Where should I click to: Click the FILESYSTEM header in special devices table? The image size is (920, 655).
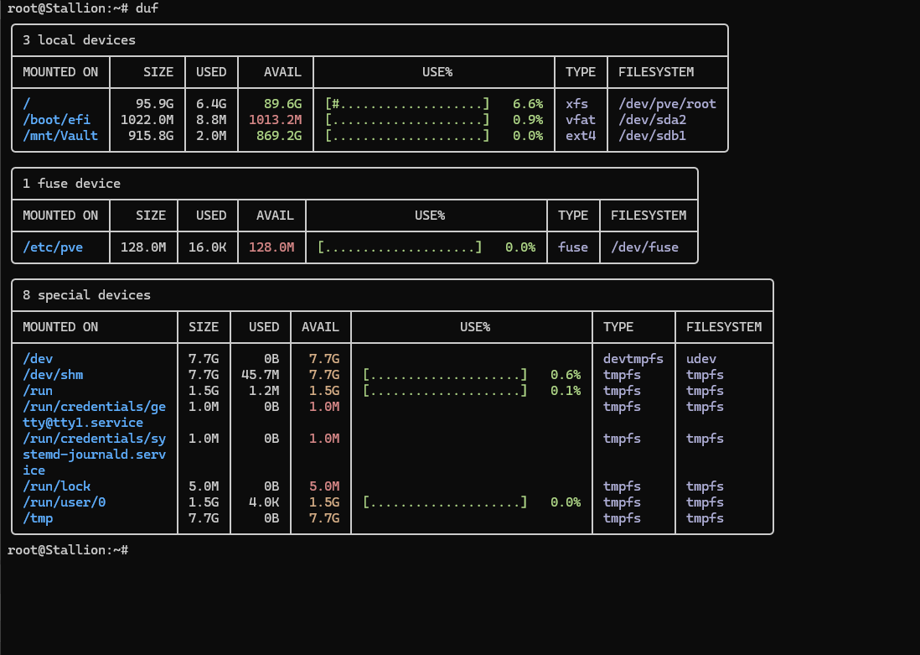point(724,327)
